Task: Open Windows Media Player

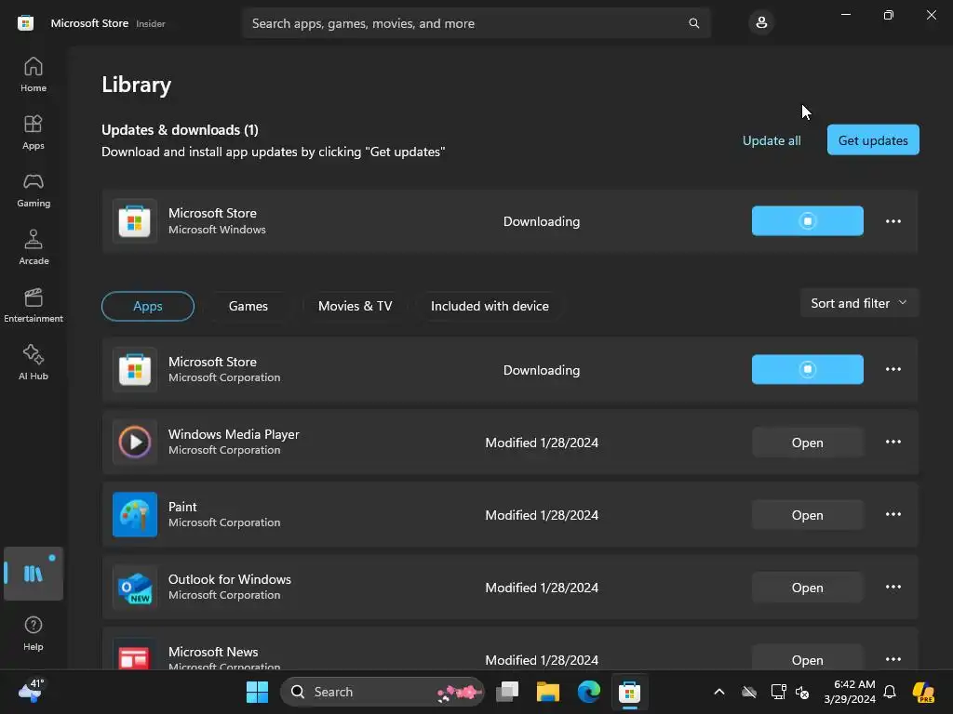Action: (807, 443)
